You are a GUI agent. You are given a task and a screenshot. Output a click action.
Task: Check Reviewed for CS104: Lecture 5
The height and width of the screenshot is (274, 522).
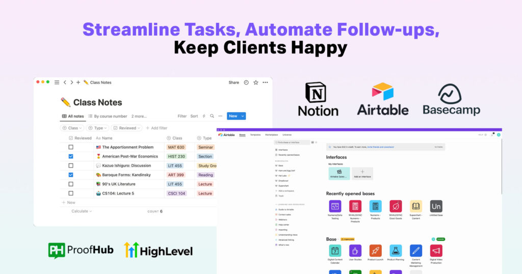(x=71, y=193)
